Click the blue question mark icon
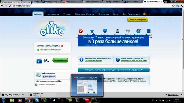This screenshot has width=184, height=103. [118, 60]
